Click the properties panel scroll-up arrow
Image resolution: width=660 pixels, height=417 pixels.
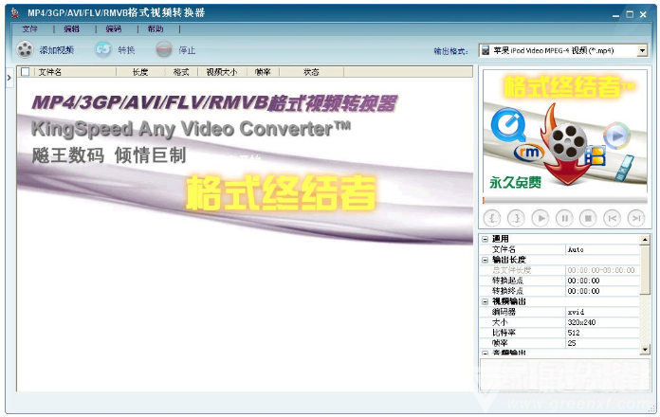point(645,240)
